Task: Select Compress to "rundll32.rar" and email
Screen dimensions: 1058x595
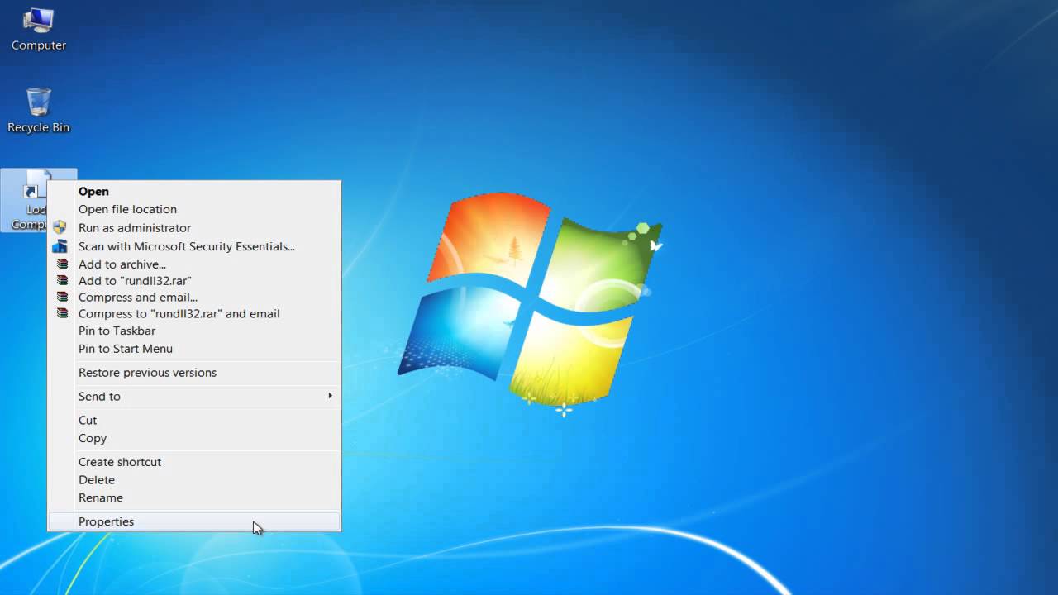Action: [x=194, y=314]
